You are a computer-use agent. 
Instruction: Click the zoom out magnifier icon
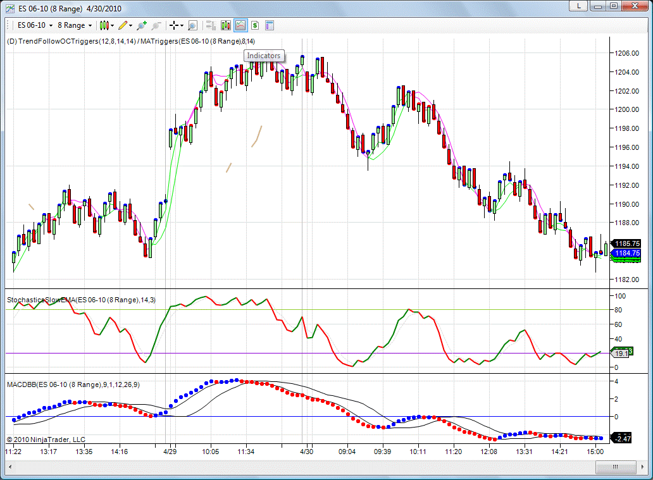click(156, 25)
